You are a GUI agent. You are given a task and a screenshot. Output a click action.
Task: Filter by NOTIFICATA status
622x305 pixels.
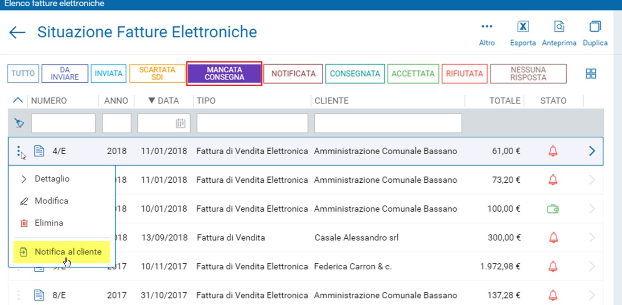[x=293, y=74]
